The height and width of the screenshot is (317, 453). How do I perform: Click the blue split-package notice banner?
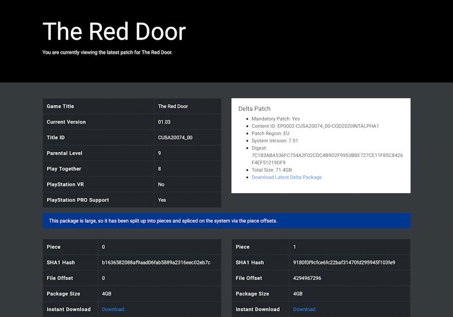[x=226, y=221]
